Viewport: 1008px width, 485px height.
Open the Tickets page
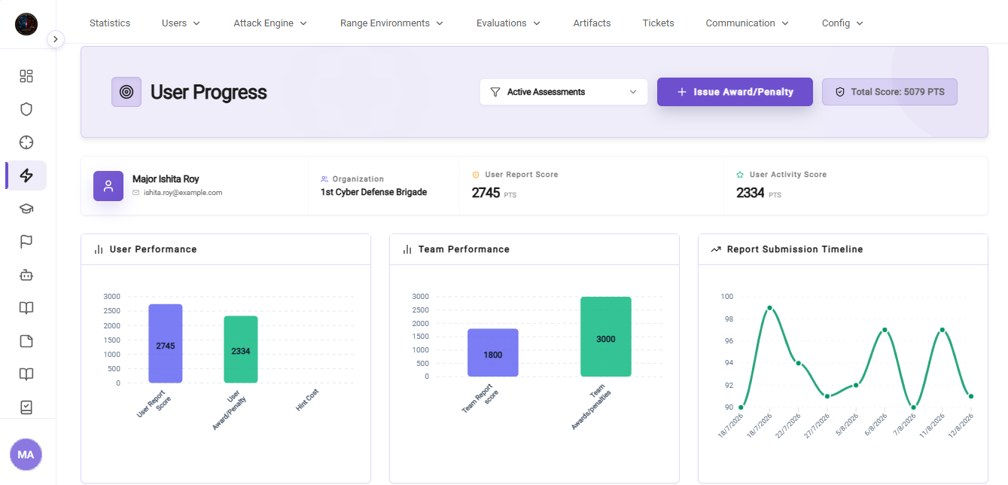click(x=659, y=23)
